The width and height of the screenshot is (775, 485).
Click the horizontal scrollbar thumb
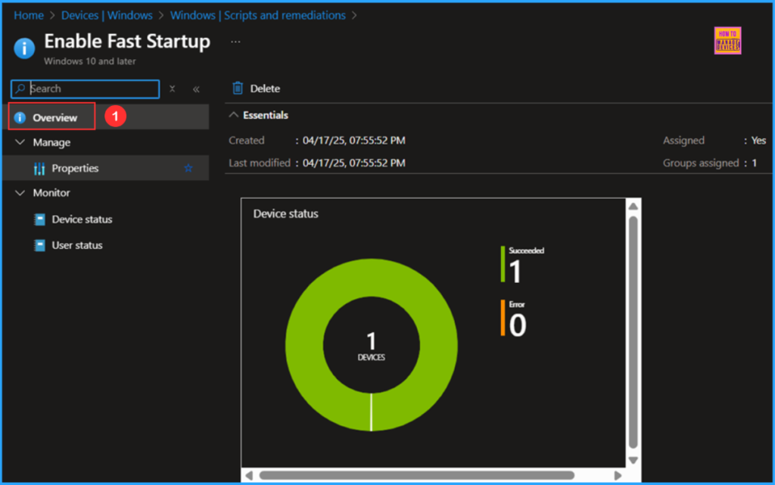tap(417, 476)
